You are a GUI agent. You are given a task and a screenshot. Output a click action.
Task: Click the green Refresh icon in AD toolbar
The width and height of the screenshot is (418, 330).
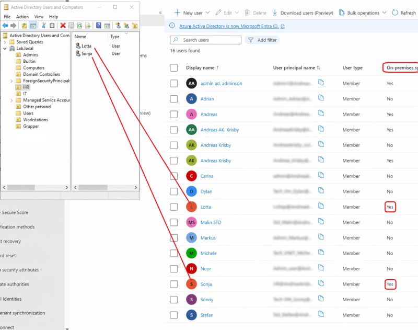coord(79,26)
